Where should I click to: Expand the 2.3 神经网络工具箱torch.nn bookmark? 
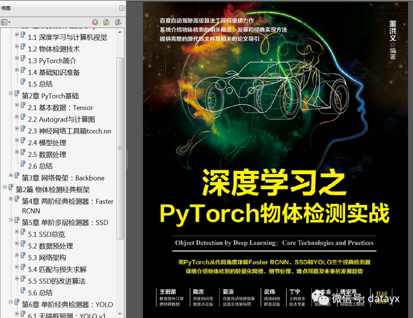(x=17, y=128)
